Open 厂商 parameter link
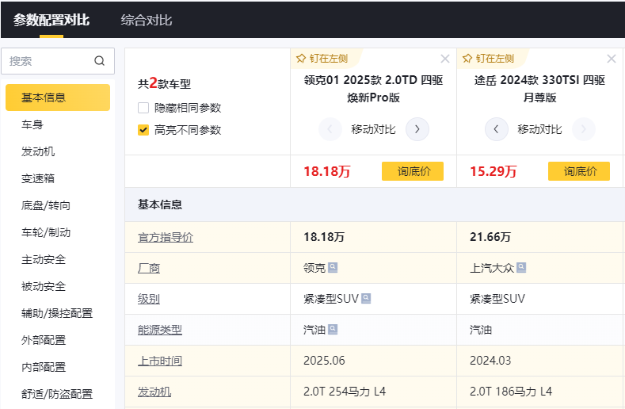The height and width of the screenshot is (409, 625). tap(149, 268)
